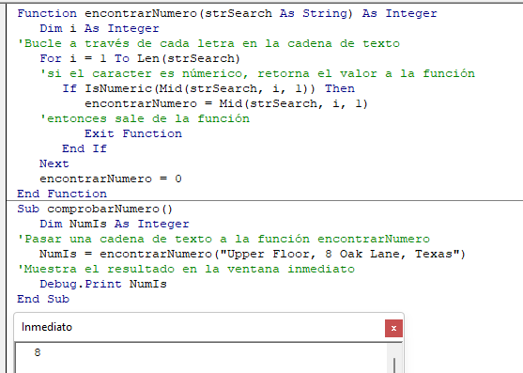Click the Inmediato window vertical scrollbar

tap(394, 359)
